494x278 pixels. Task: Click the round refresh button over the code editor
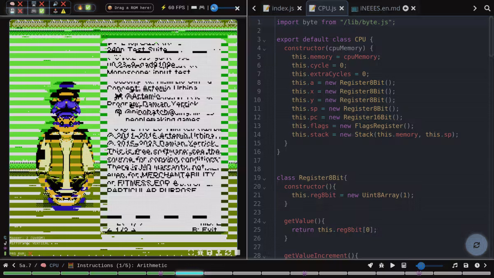click(476, 245)
